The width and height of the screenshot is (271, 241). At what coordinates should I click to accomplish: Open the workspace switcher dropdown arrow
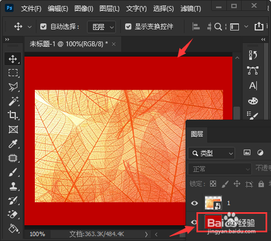click(246, 27)
